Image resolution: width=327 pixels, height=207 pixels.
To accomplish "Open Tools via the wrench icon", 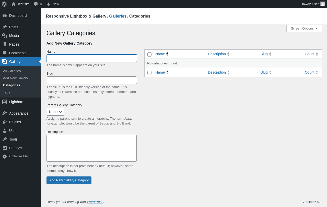I will (5, 139).
